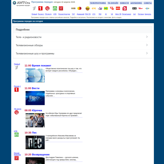This screenshot has height=164, width=164.
Task: Open the Юрочка program title
Action: (37, 110)
